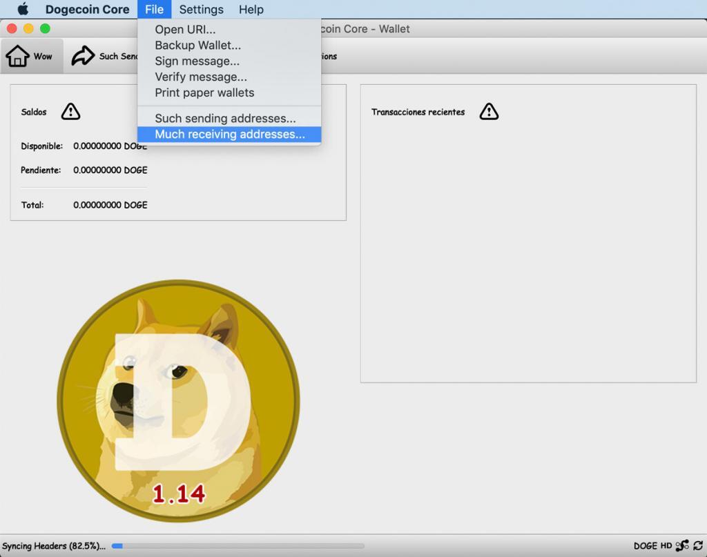This screenshot has width=707, height=557.
Task: Click the green zoom window button
Action: click(x=45, y=29)
